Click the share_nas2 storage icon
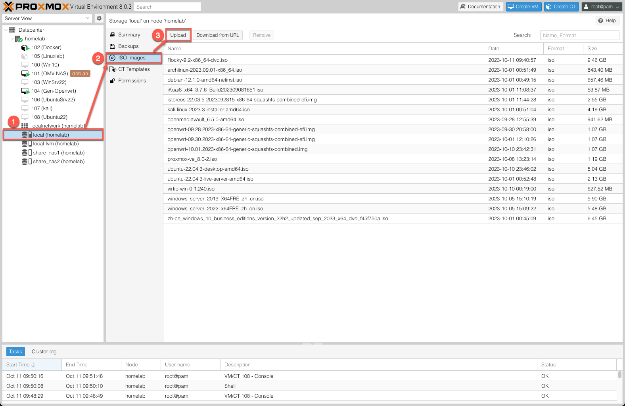 27,162
